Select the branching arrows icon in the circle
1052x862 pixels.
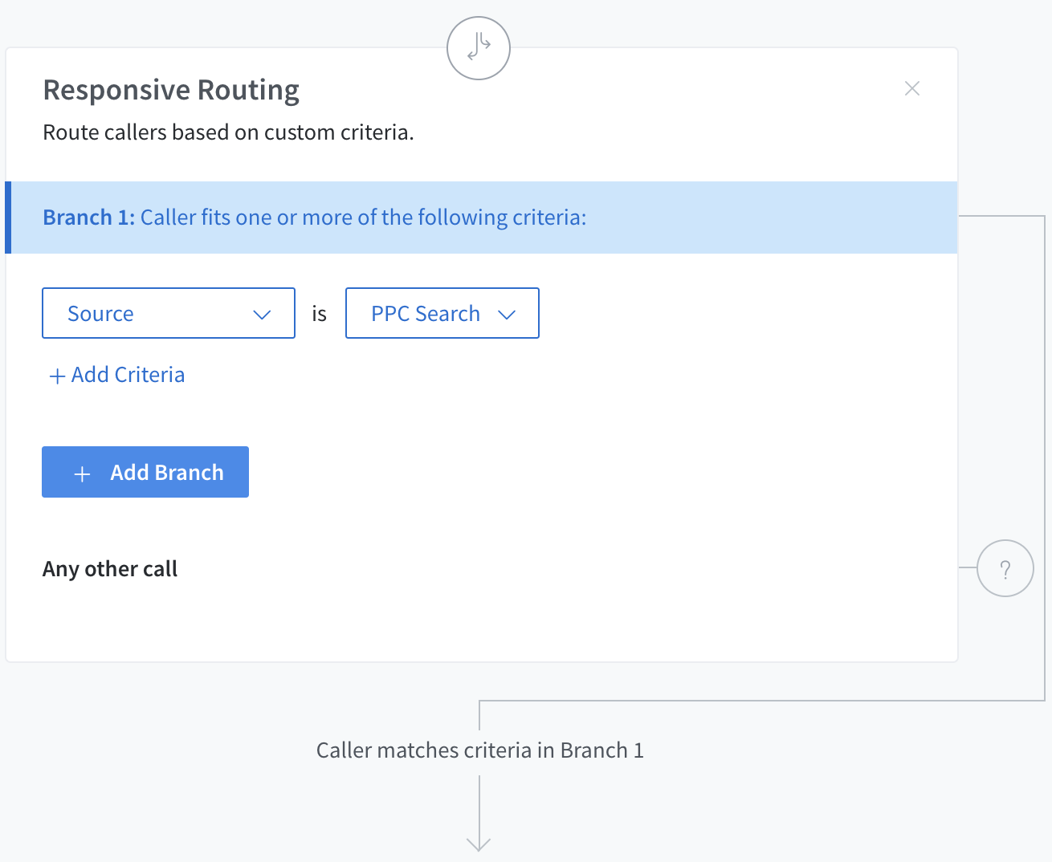tap(478, 48)
